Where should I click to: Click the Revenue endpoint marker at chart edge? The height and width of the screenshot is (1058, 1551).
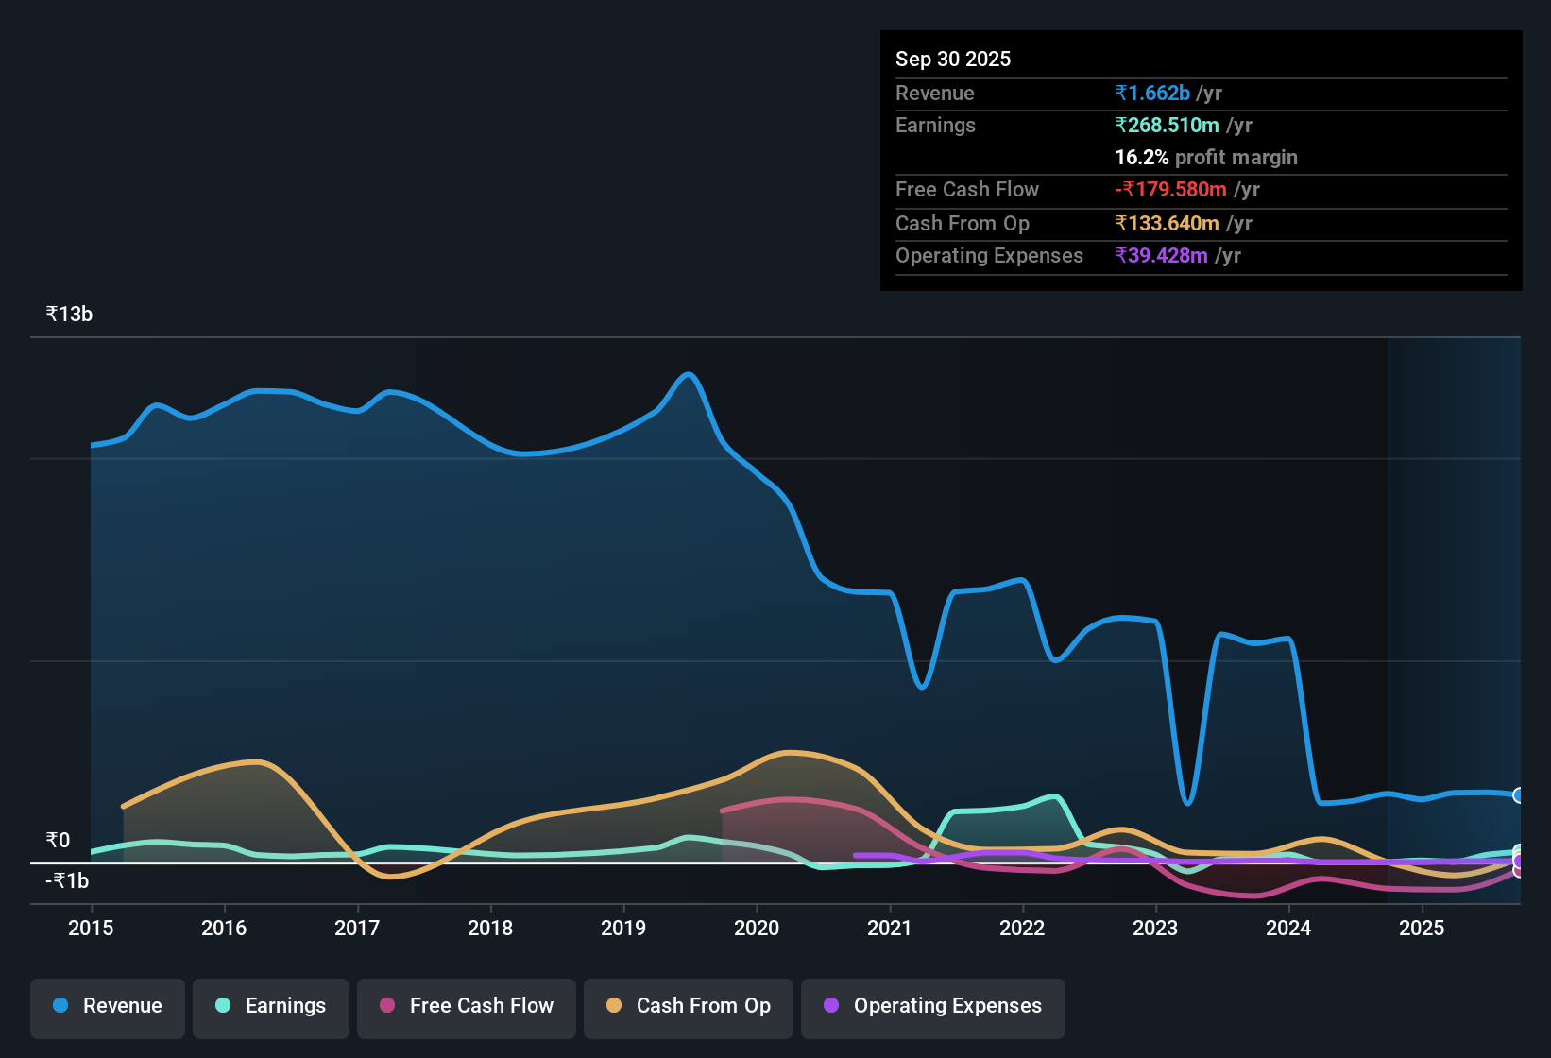tap(1518, 794)
